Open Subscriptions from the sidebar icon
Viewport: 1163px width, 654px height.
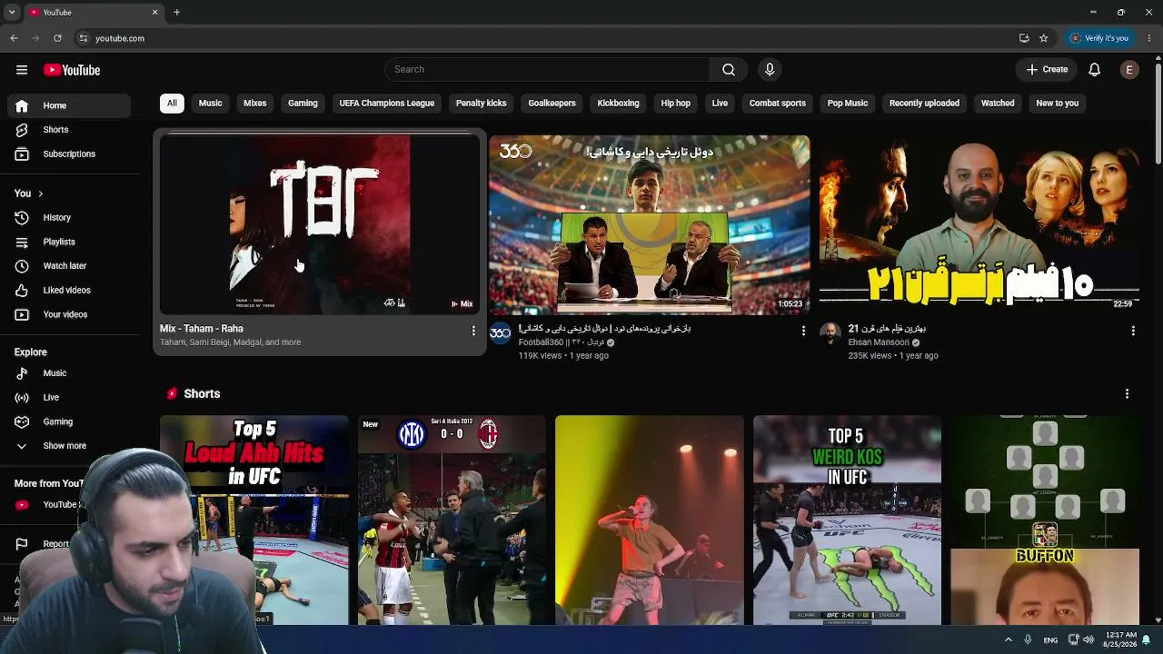[22, 154]
